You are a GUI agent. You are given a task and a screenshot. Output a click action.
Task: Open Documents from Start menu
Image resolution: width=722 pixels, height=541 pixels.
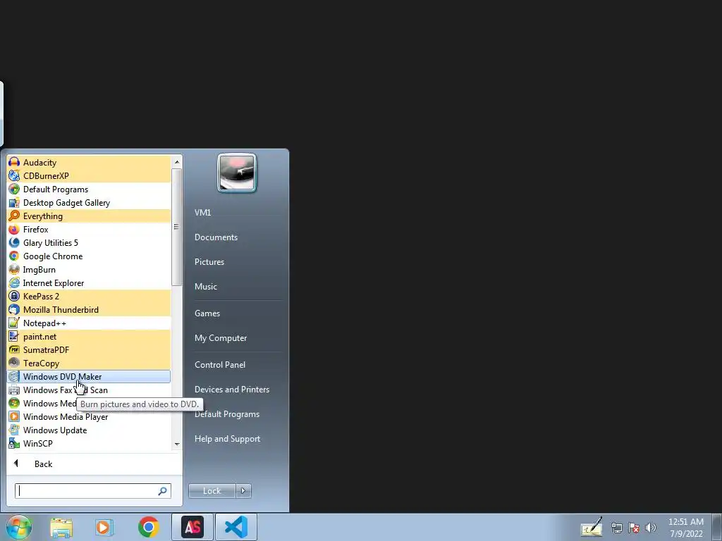(216, 237)
